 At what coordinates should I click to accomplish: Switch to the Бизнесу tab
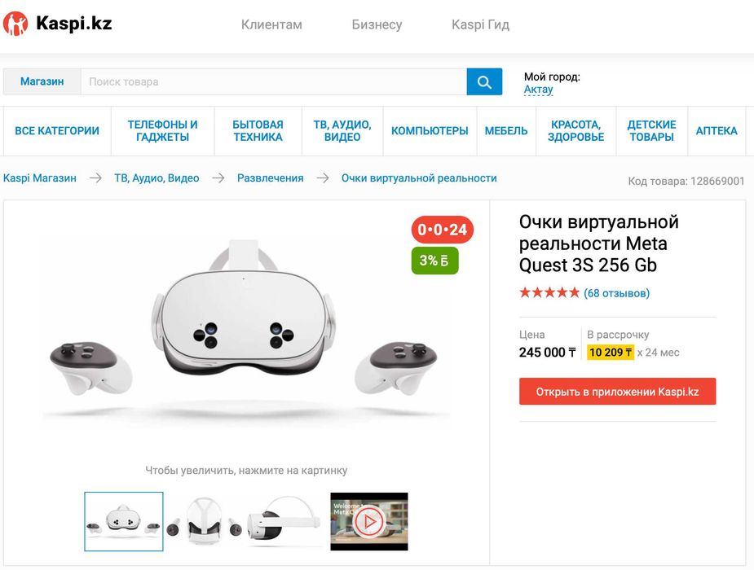(377, 24)
